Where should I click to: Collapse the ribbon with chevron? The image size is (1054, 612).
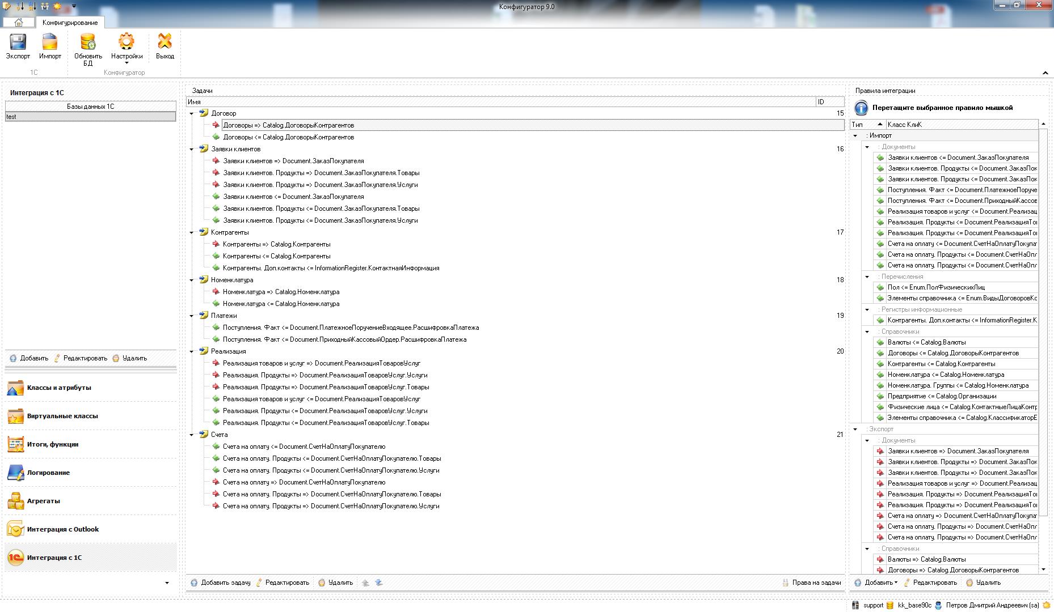click(x=1045, y=73)
